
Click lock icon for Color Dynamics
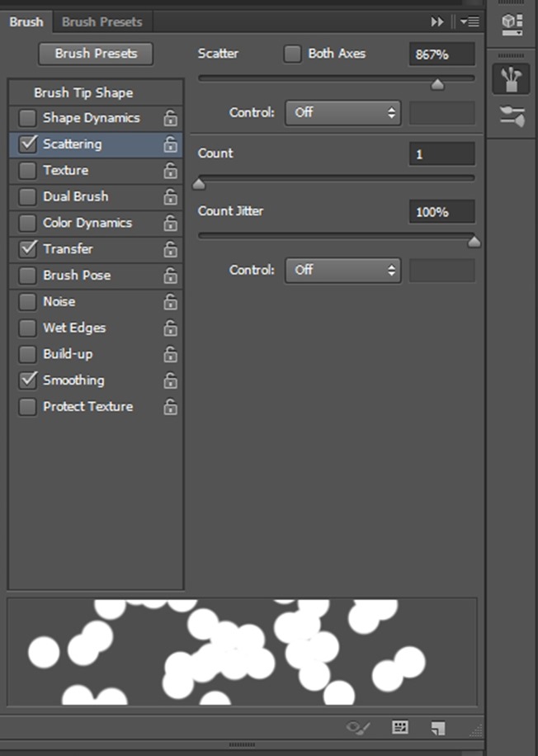170,223
